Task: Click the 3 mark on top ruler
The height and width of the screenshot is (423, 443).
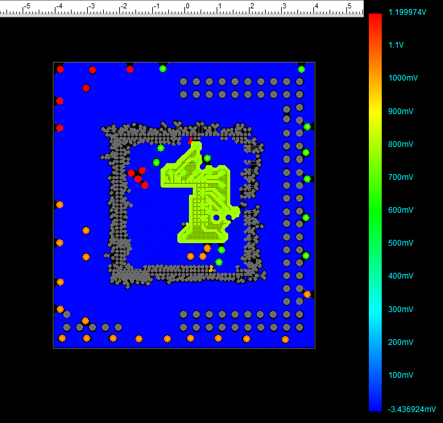Action: 284,6
